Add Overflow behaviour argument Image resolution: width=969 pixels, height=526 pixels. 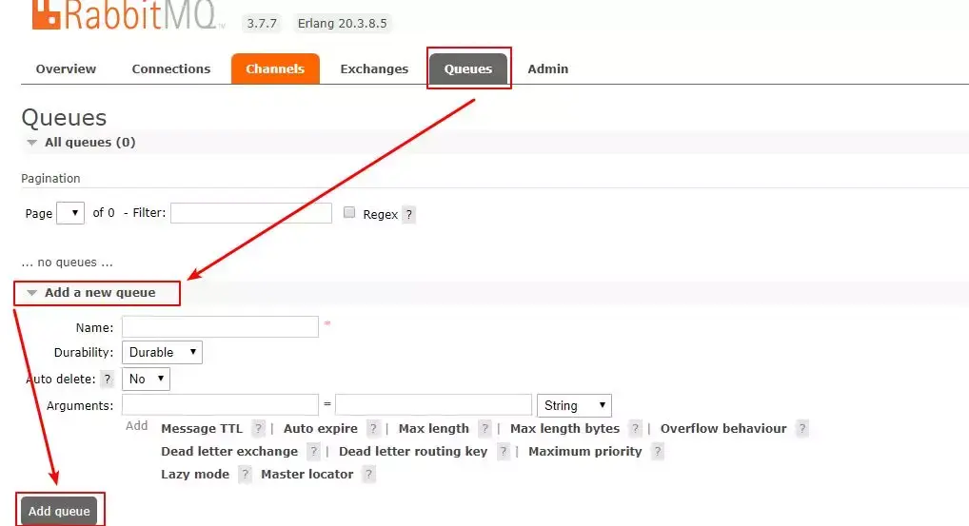pyautogui.click(x=723, y=428)
